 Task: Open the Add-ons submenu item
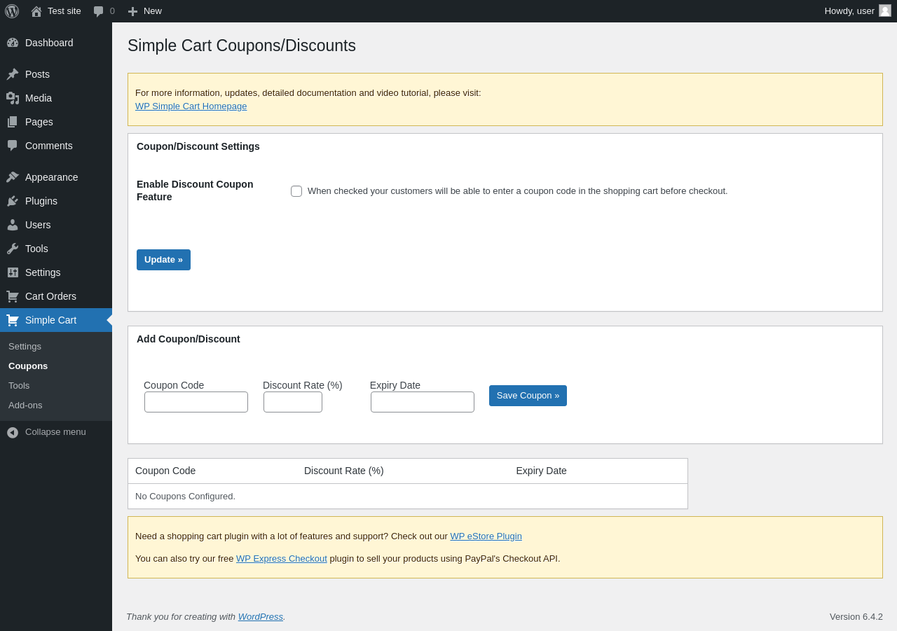[x=25, y=405]
